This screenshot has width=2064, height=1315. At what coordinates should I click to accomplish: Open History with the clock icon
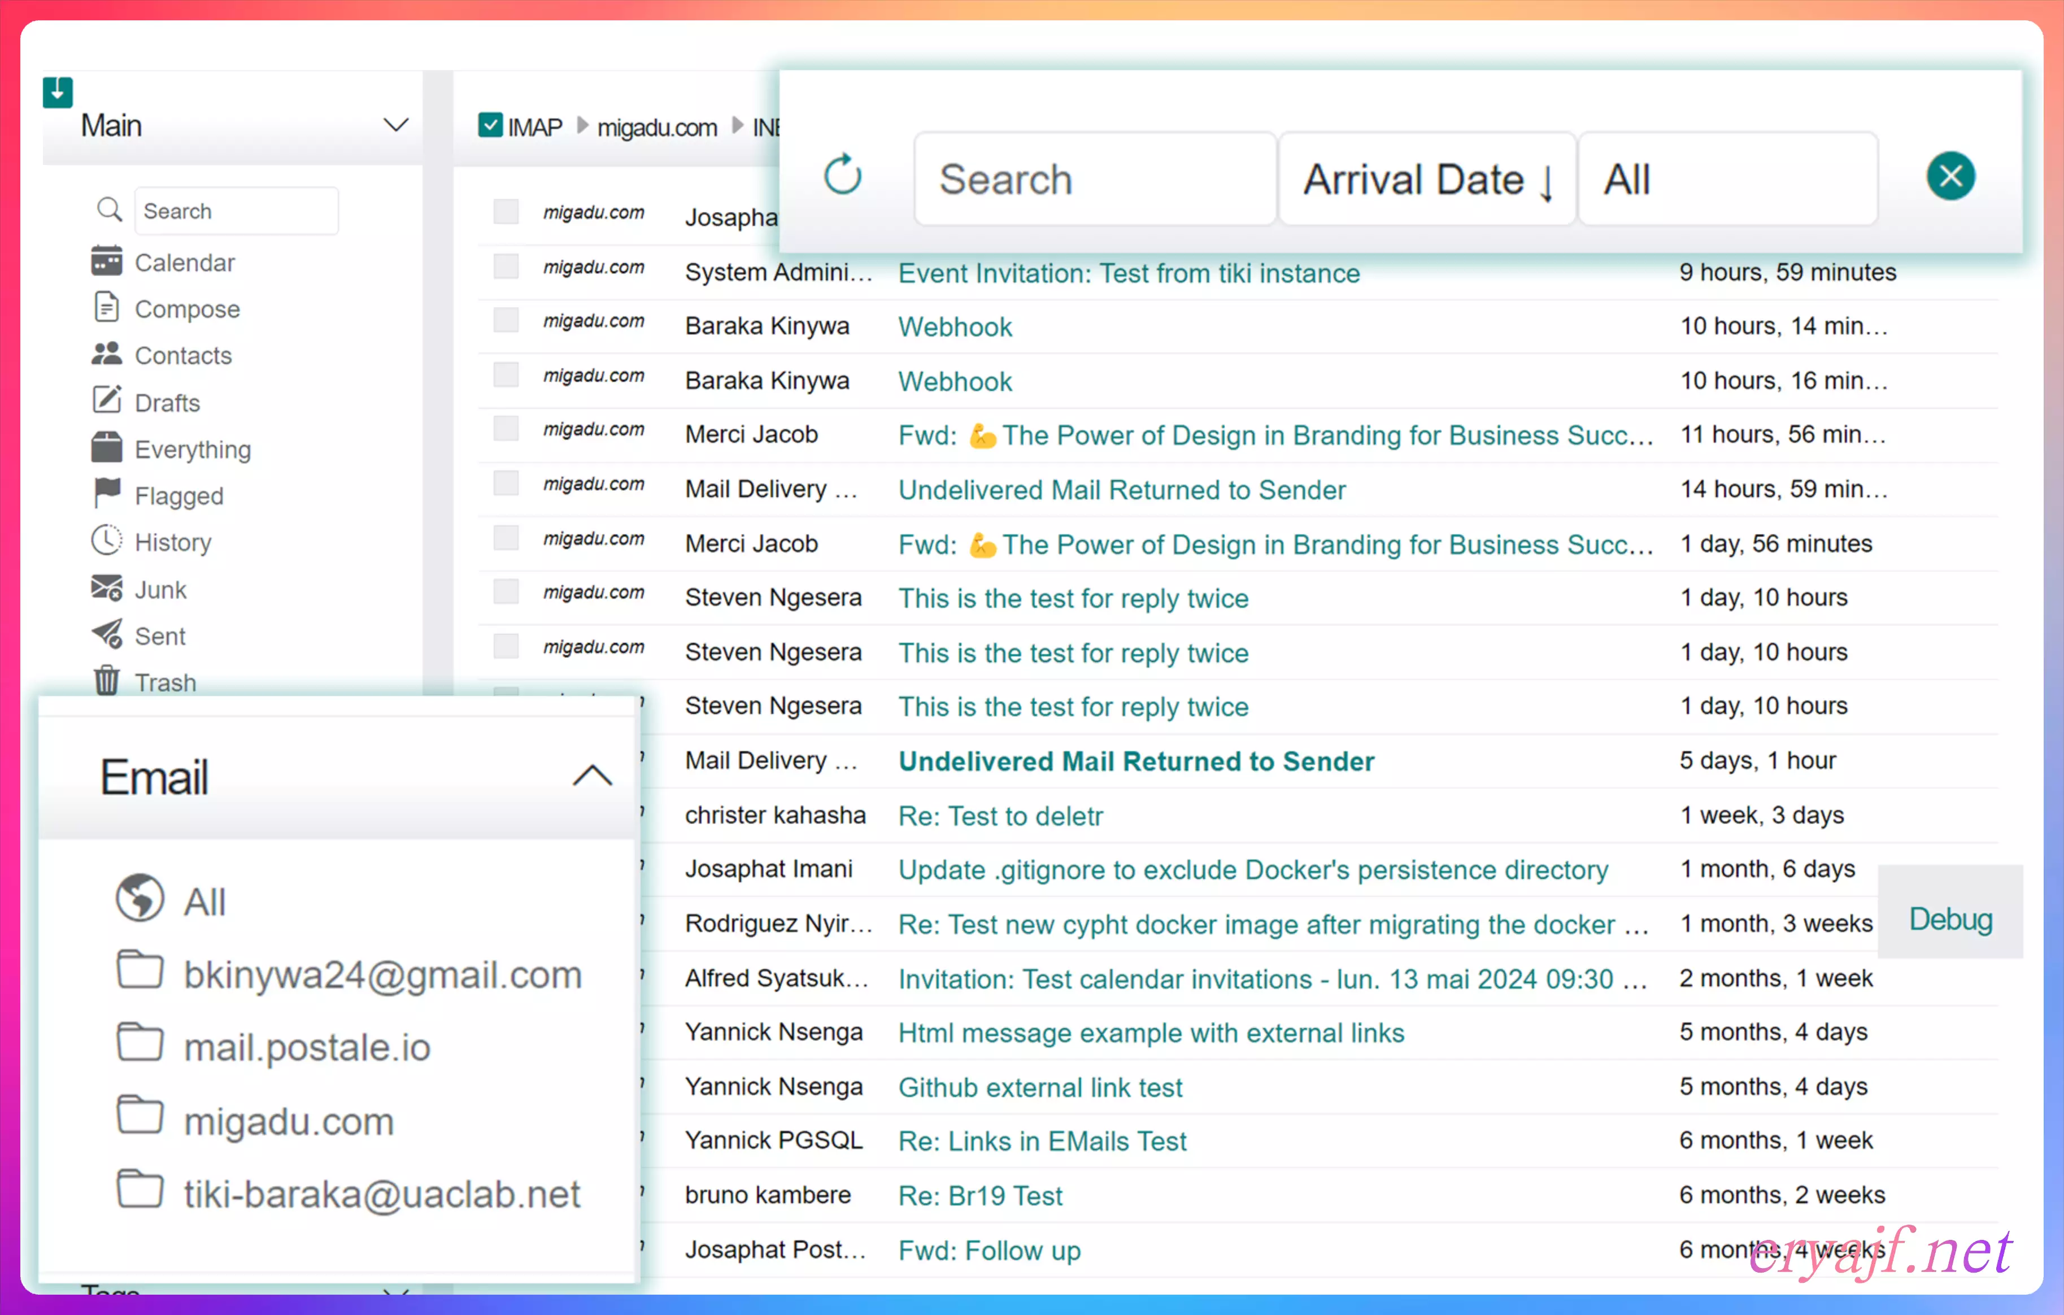coord(106,541)
